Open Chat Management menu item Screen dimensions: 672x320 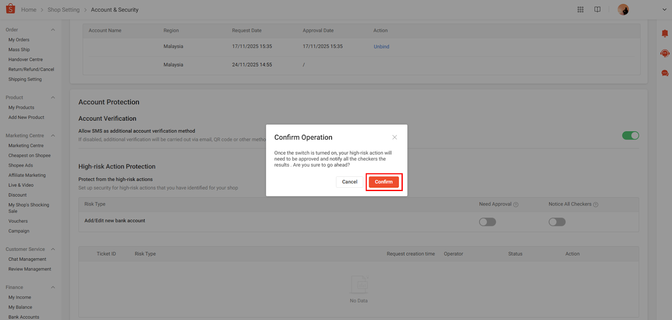(27, 260)
